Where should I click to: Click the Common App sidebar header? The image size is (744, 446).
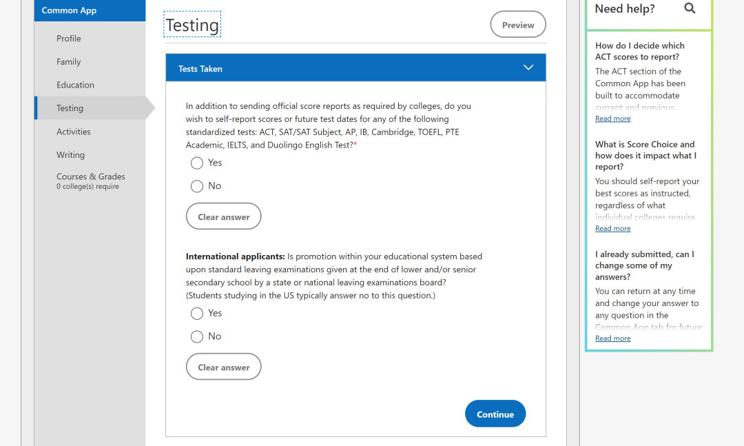tap(69, 10)
